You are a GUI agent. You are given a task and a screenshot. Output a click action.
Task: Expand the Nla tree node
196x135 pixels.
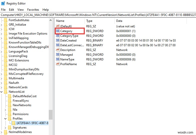(x=6, y=110)
